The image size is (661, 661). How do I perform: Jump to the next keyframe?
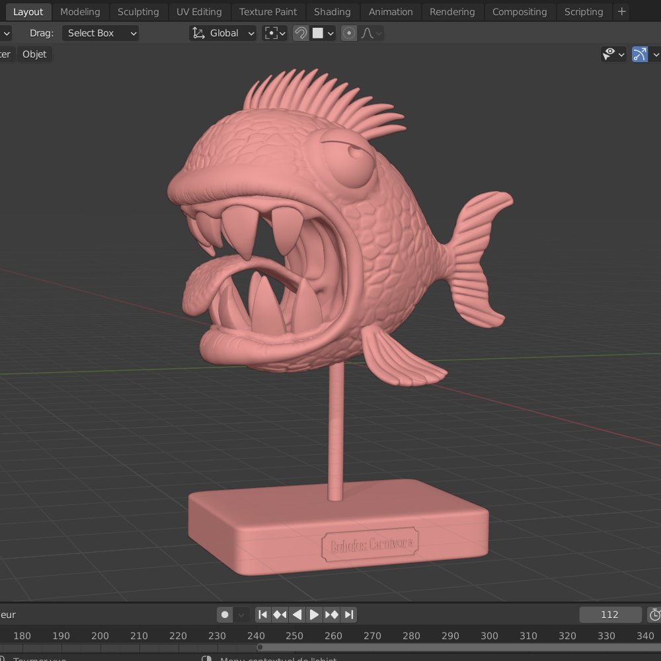pos(332,615)
